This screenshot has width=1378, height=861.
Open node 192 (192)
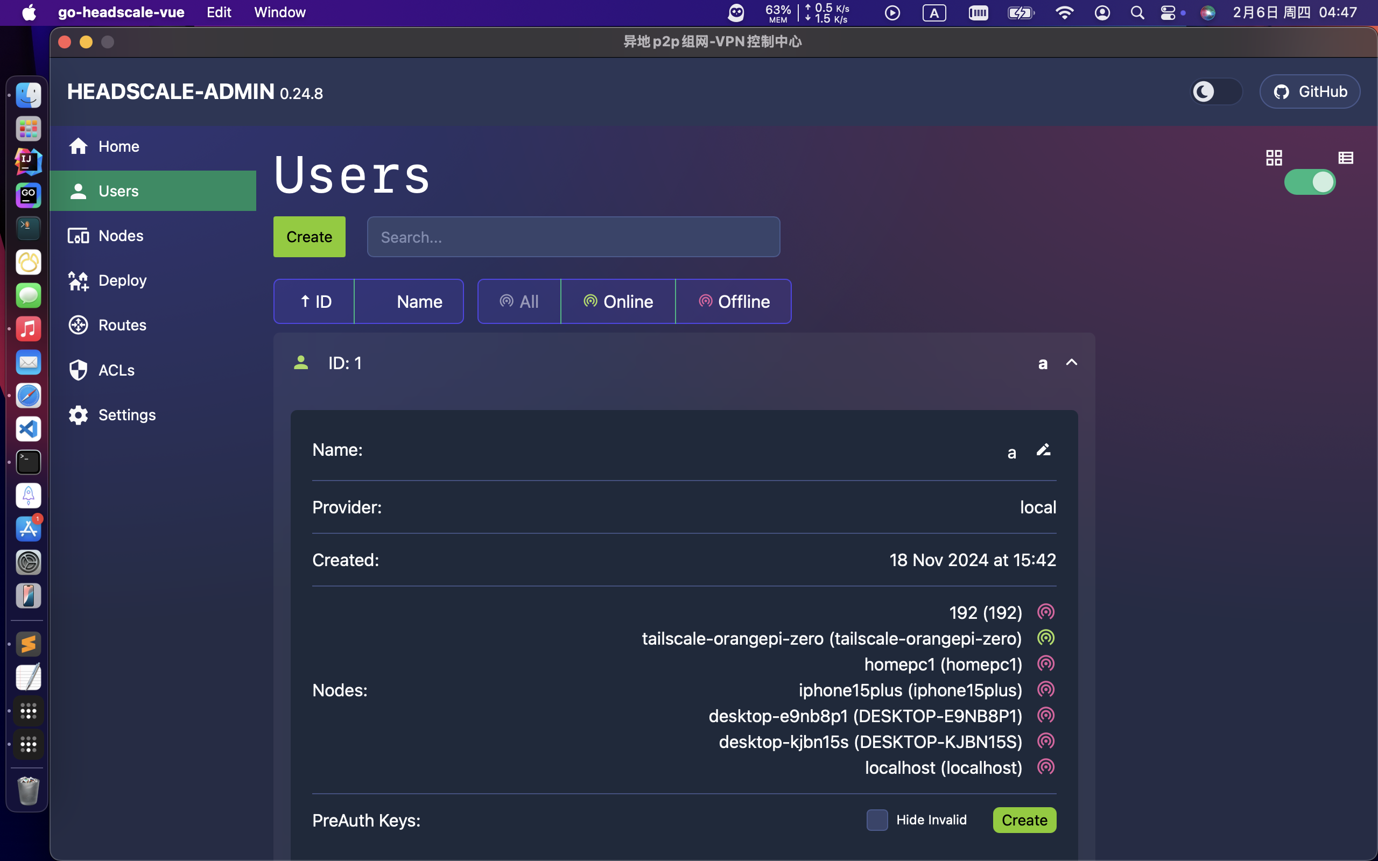(x=986, y=613)
